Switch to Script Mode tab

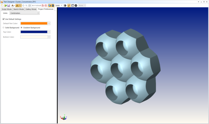click(x=7, y=9)
